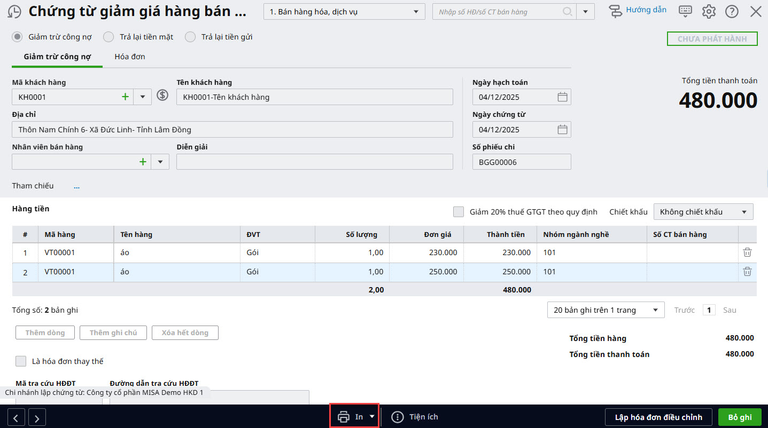The image size is (768, 428).
Task: Click the help question mark icon
Action: point(732,11)
